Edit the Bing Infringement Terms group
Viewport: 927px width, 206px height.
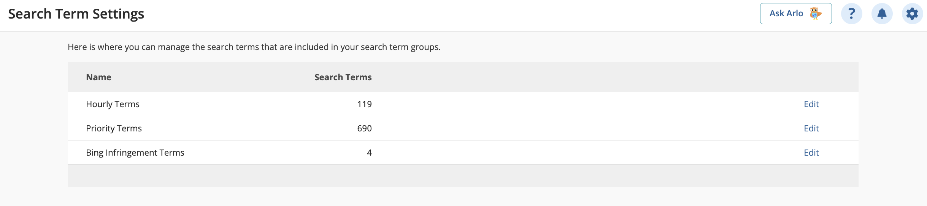(811, 153)
